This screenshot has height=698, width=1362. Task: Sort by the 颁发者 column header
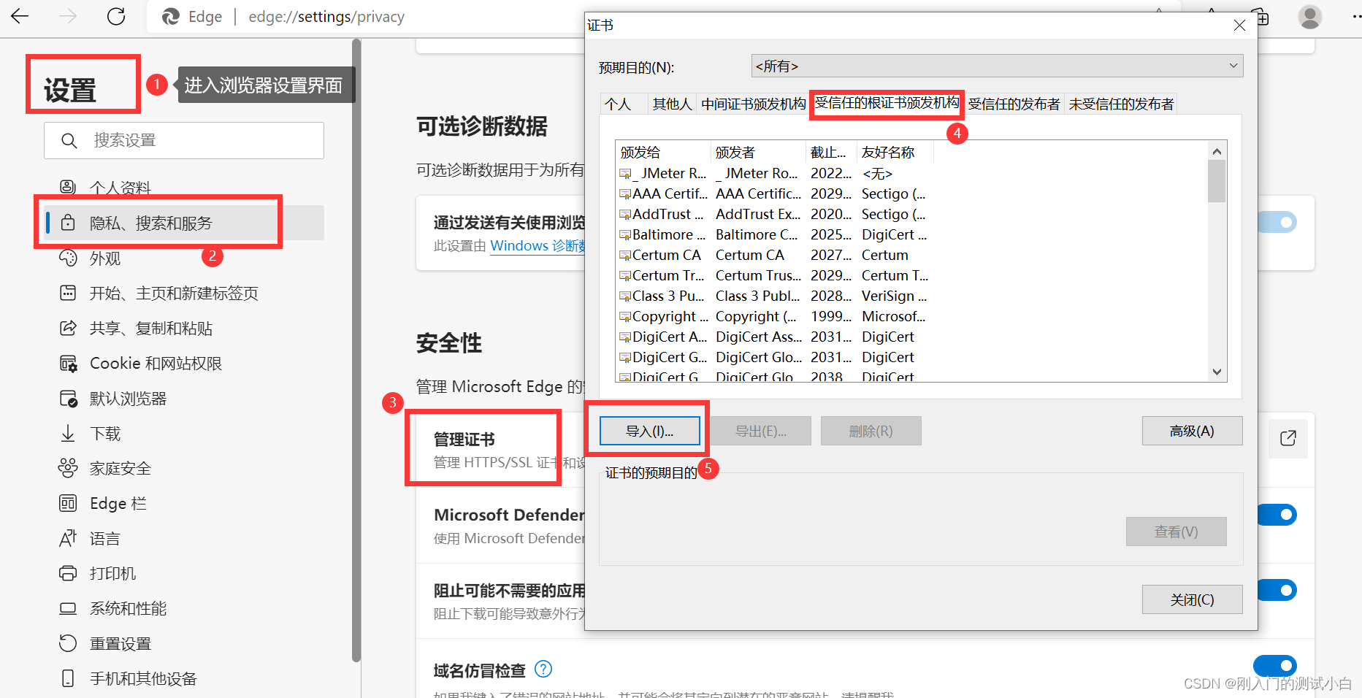click(758, 152)
